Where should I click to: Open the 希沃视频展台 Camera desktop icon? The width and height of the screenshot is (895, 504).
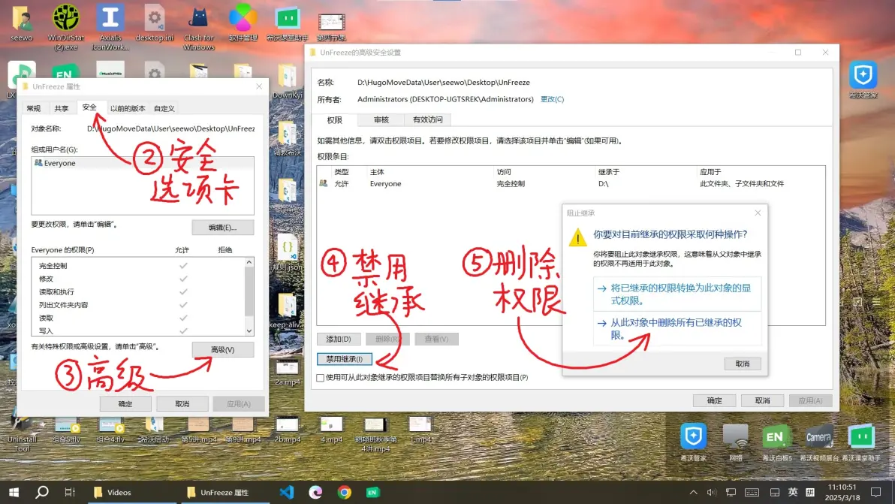[x=818, y=437]
